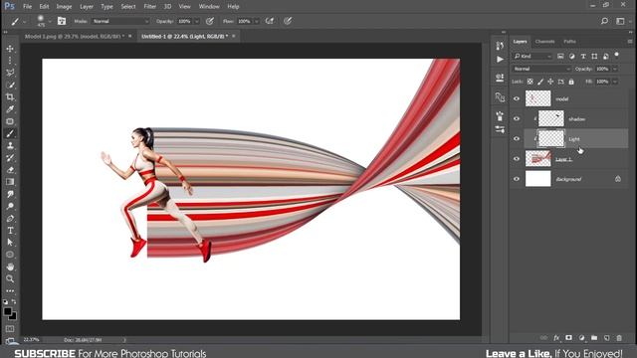This screenshot has width=637, height=358.
Task: Select the Eraser tool
Action: [10, 170]
